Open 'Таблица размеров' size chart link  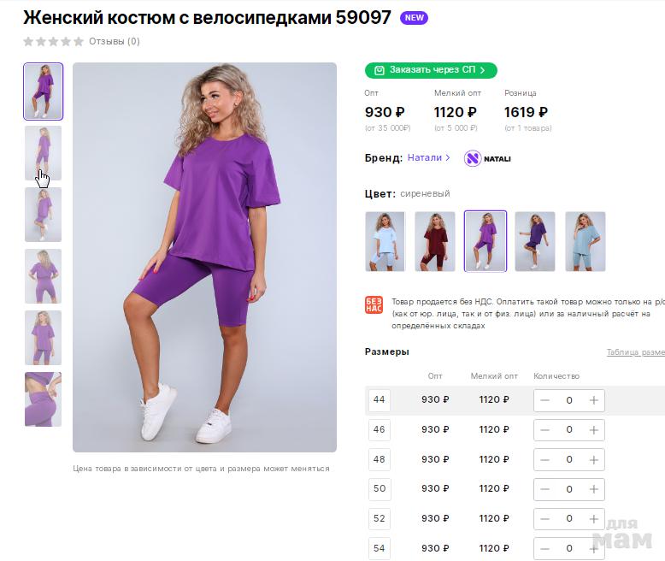pos(635,352)
